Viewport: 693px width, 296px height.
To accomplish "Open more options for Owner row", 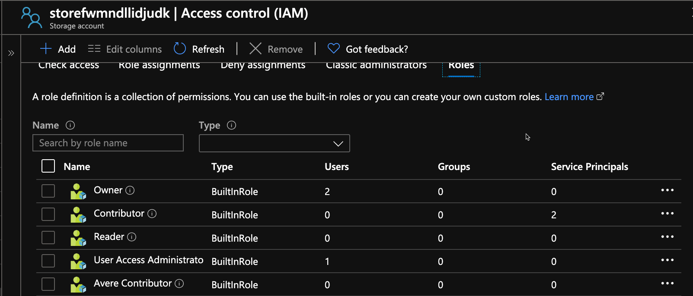I will point(667,190).
